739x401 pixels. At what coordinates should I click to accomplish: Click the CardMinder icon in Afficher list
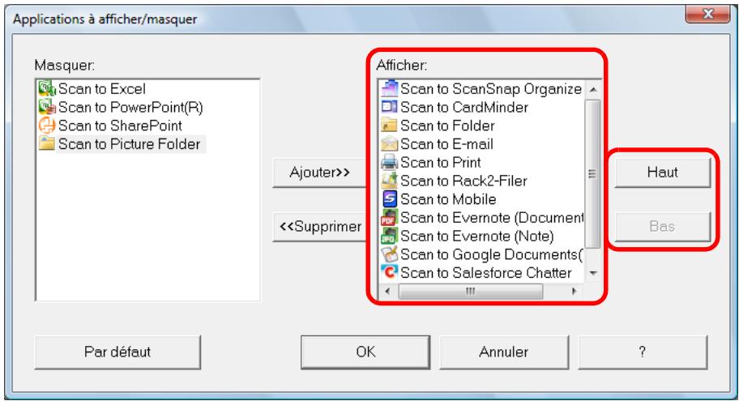(x=389, y=107)
